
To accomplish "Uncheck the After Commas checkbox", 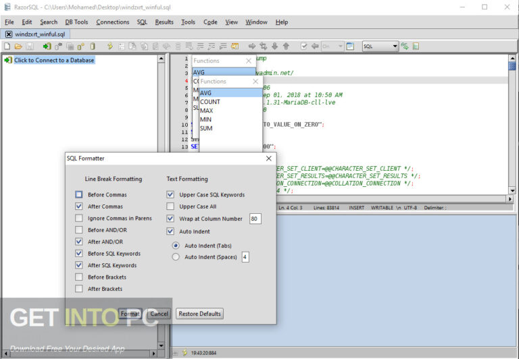I will click(79, 206).
